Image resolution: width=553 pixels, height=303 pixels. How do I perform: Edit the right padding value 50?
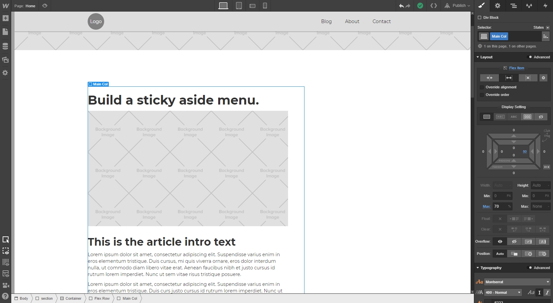tap(525, 152)
